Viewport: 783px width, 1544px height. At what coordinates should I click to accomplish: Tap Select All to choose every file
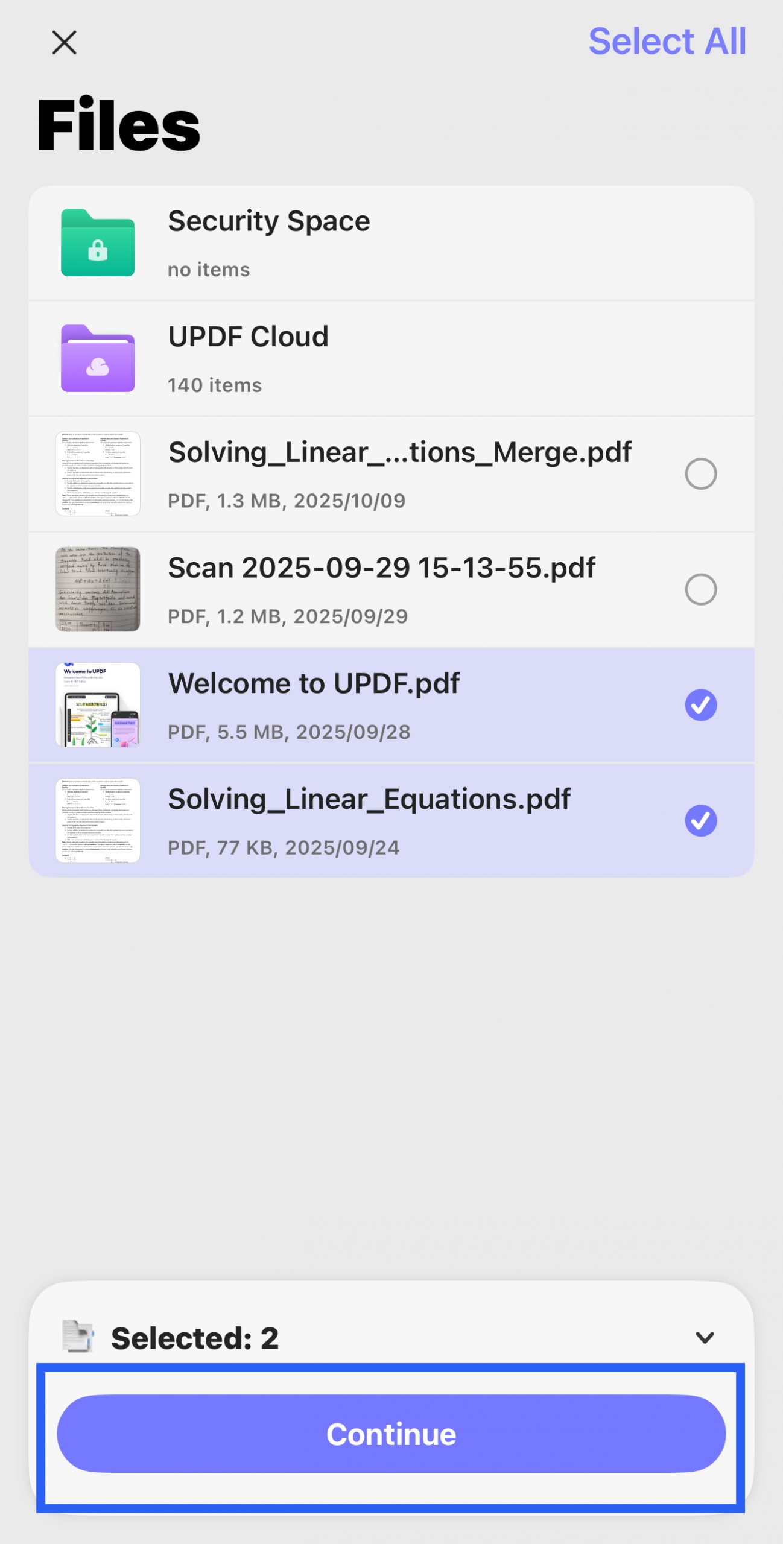coord(668,41)
